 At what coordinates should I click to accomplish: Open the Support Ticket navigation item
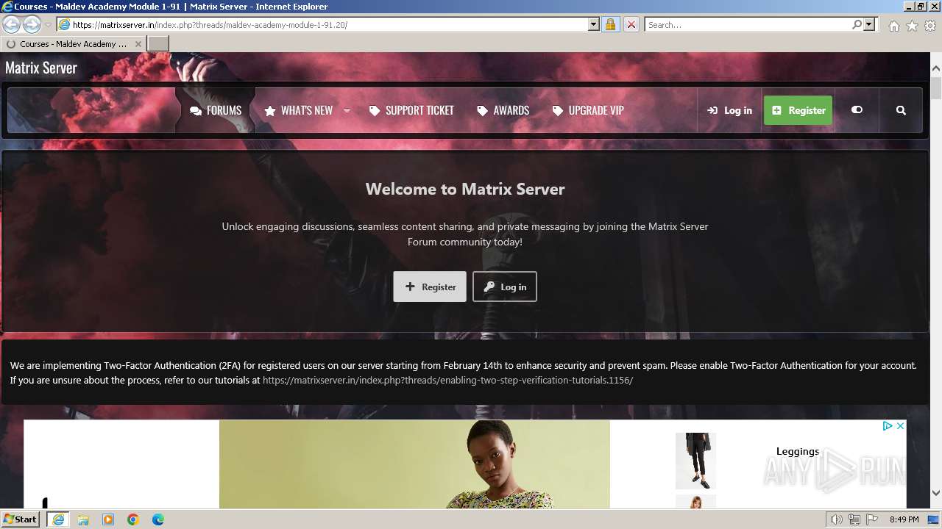(411, 110)
